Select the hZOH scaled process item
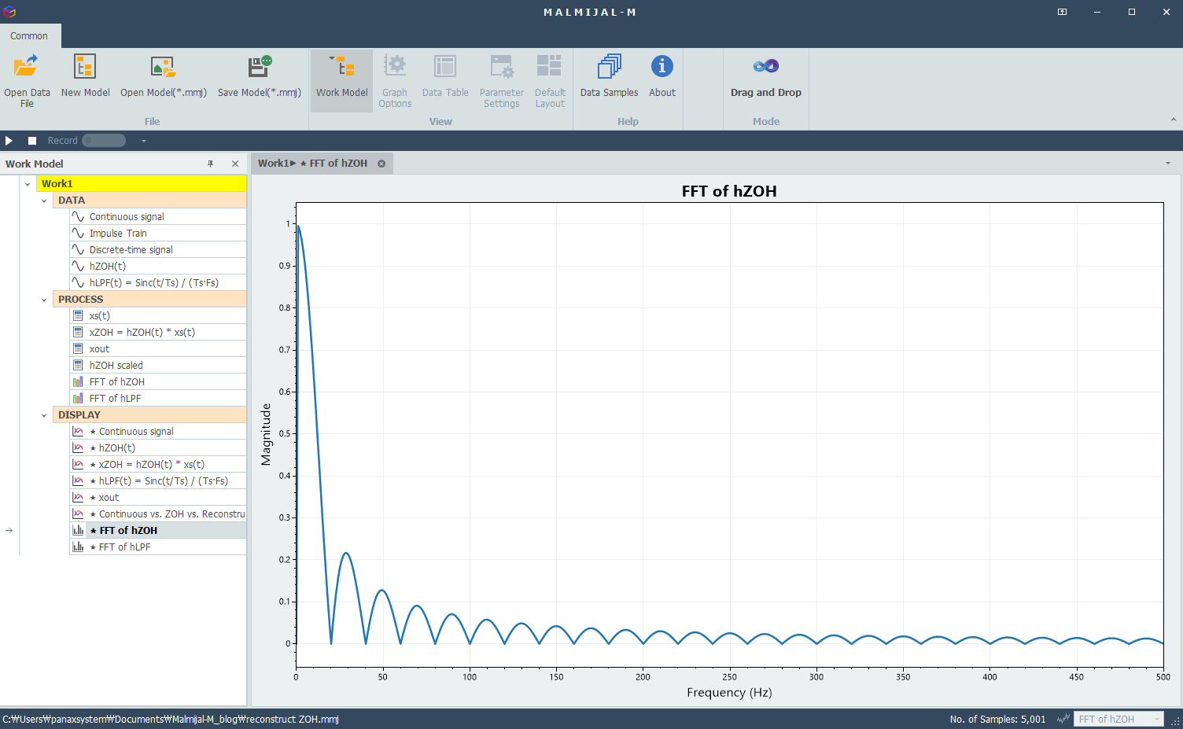The width and height of the screenshot is (1183, 729). tap(157, 366)
